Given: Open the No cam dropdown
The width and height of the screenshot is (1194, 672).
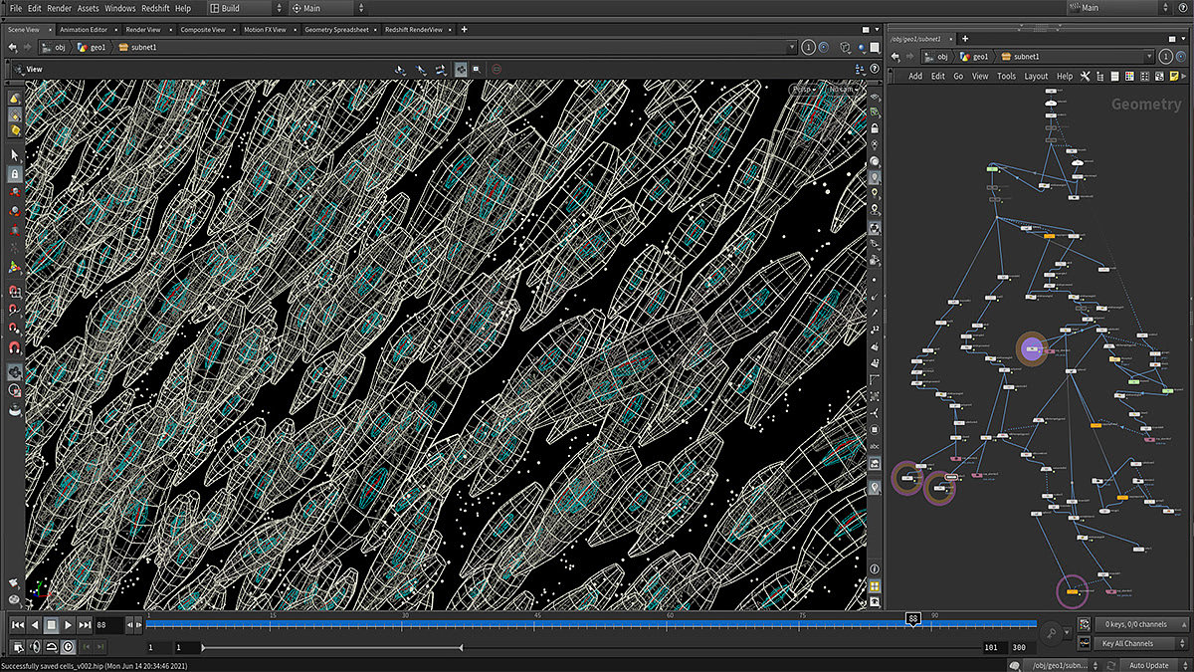Looking at the screenshot, I should (841, 90).
